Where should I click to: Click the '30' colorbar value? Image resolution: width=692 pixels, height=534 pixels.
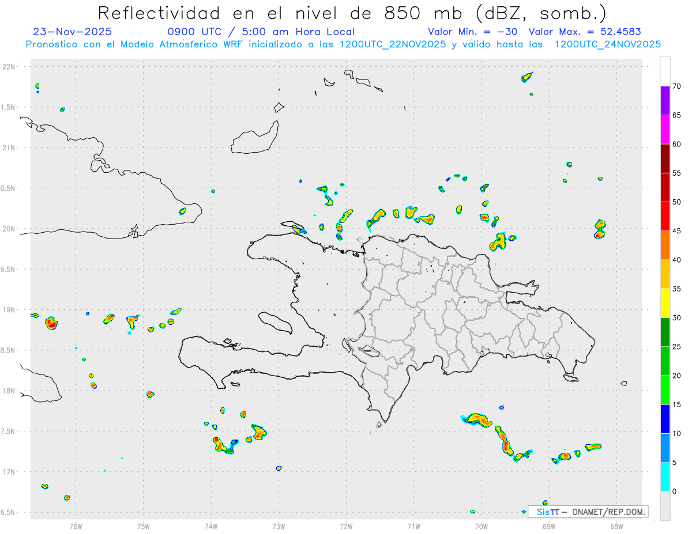click(678, 318)
